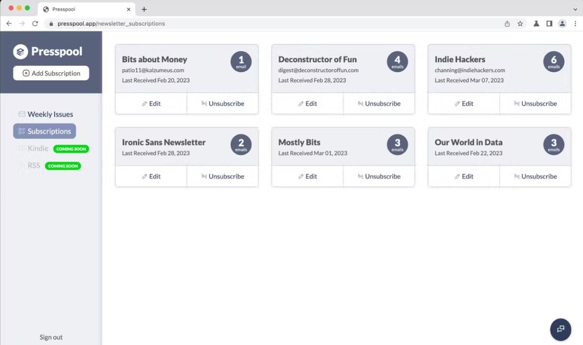Screen dimensions: 583x345
Task: Click the Ironic Sans Newsletter title
Action: point(163,142)
